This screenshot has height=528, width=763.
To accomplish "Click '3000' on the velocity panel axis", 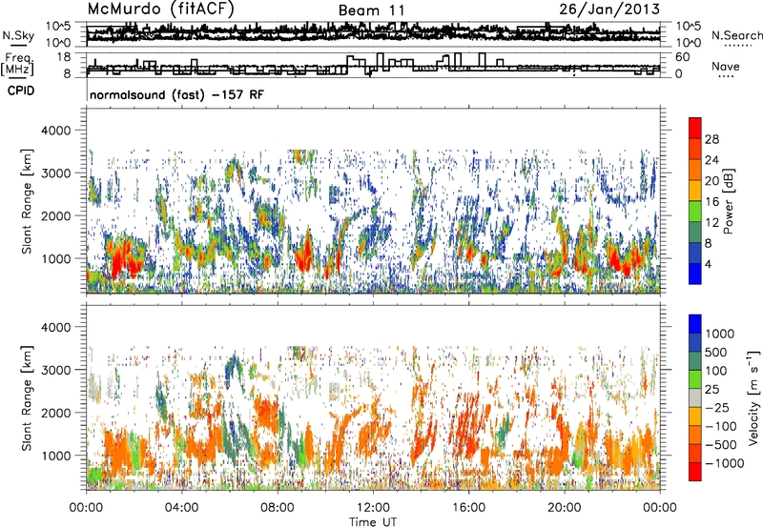I will 56,370.
